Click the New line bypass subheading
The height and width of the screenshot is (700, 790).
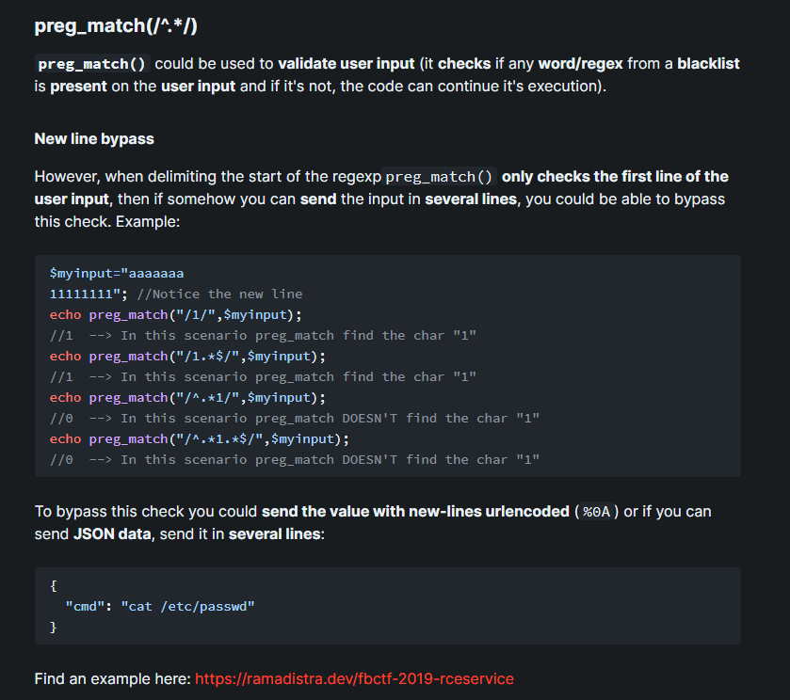[94, 138]
